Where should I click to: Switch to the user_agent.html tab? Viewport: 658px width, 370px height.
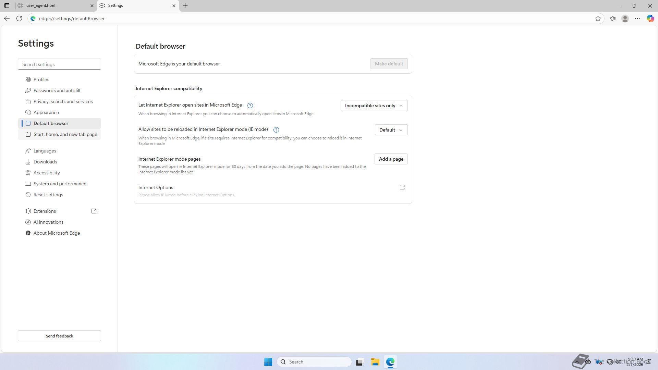[x=55, y=5]
